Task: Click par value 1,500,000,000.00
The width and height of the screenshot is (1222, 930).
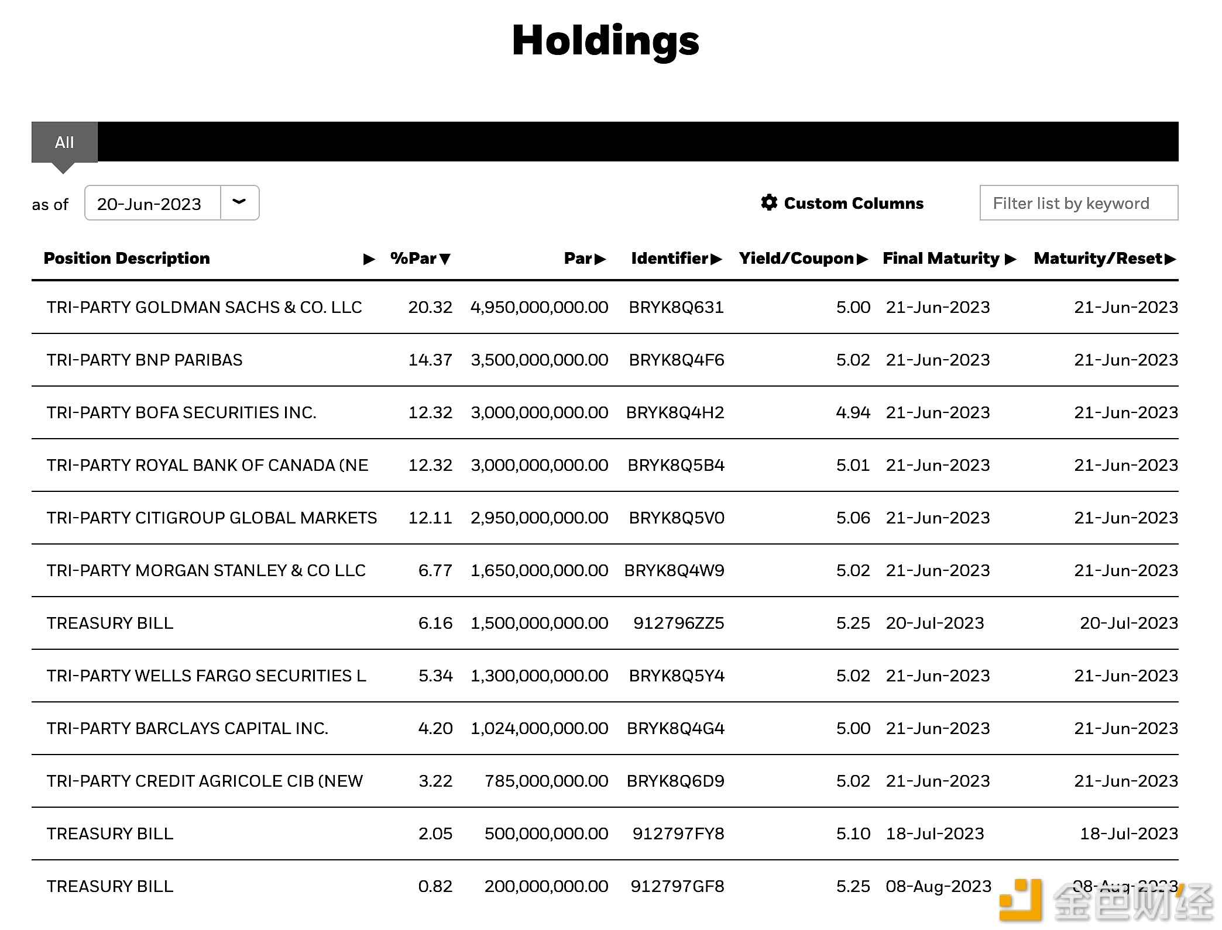Action: coord(540,623)
